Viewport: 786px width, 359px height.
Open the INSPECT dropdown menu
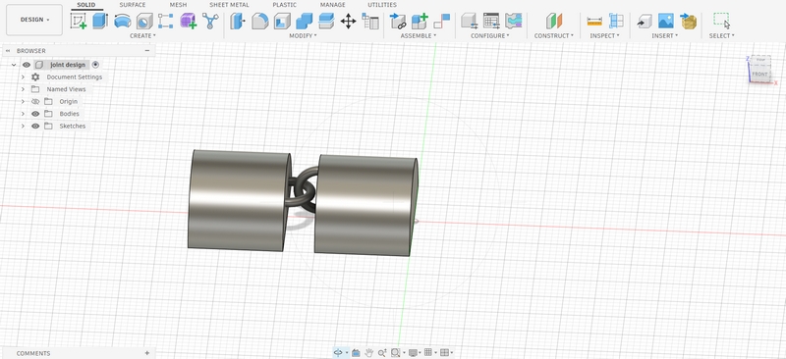pos(604,35)
